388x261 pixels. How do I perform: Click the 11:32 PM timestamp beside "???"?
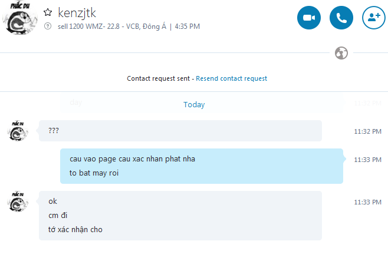[367, 131]
